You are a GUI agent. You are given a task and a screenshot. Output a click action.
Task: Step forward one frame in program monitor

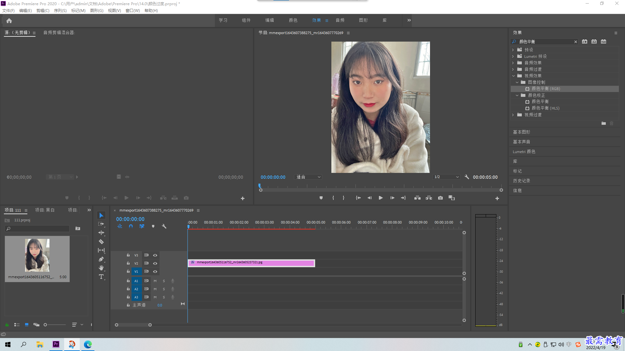click(x=392, y=198)
